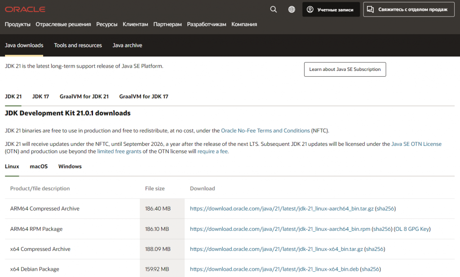Image resolution: width=460 pixels, height=277 pixels.
Task: Open sha256 for x64 Compressed Archive
Action: [x=375, y=249]
